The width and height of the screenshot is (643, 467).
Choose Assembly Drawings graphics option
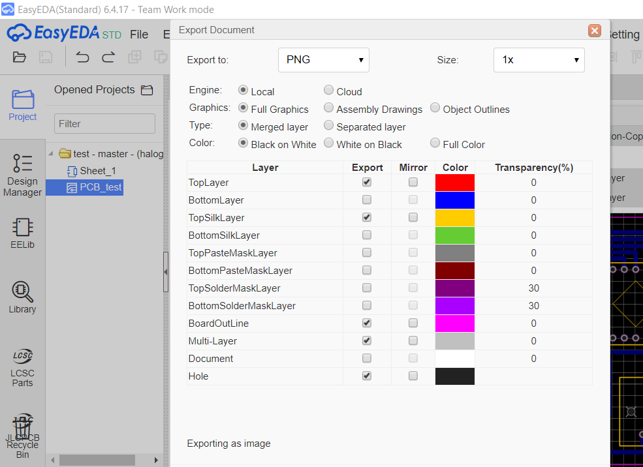pyautogui.click(x=328, y=108)
